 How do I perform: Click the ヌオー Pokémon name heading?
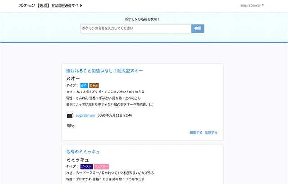point(73,79)
